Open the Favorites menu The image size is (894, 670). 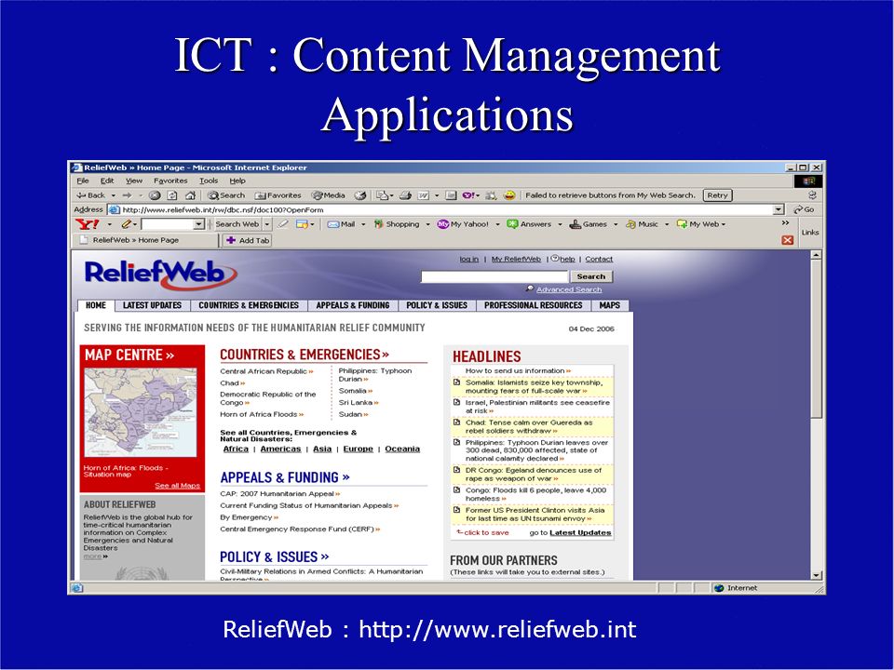pyautogui.click(x=170, y=181)
